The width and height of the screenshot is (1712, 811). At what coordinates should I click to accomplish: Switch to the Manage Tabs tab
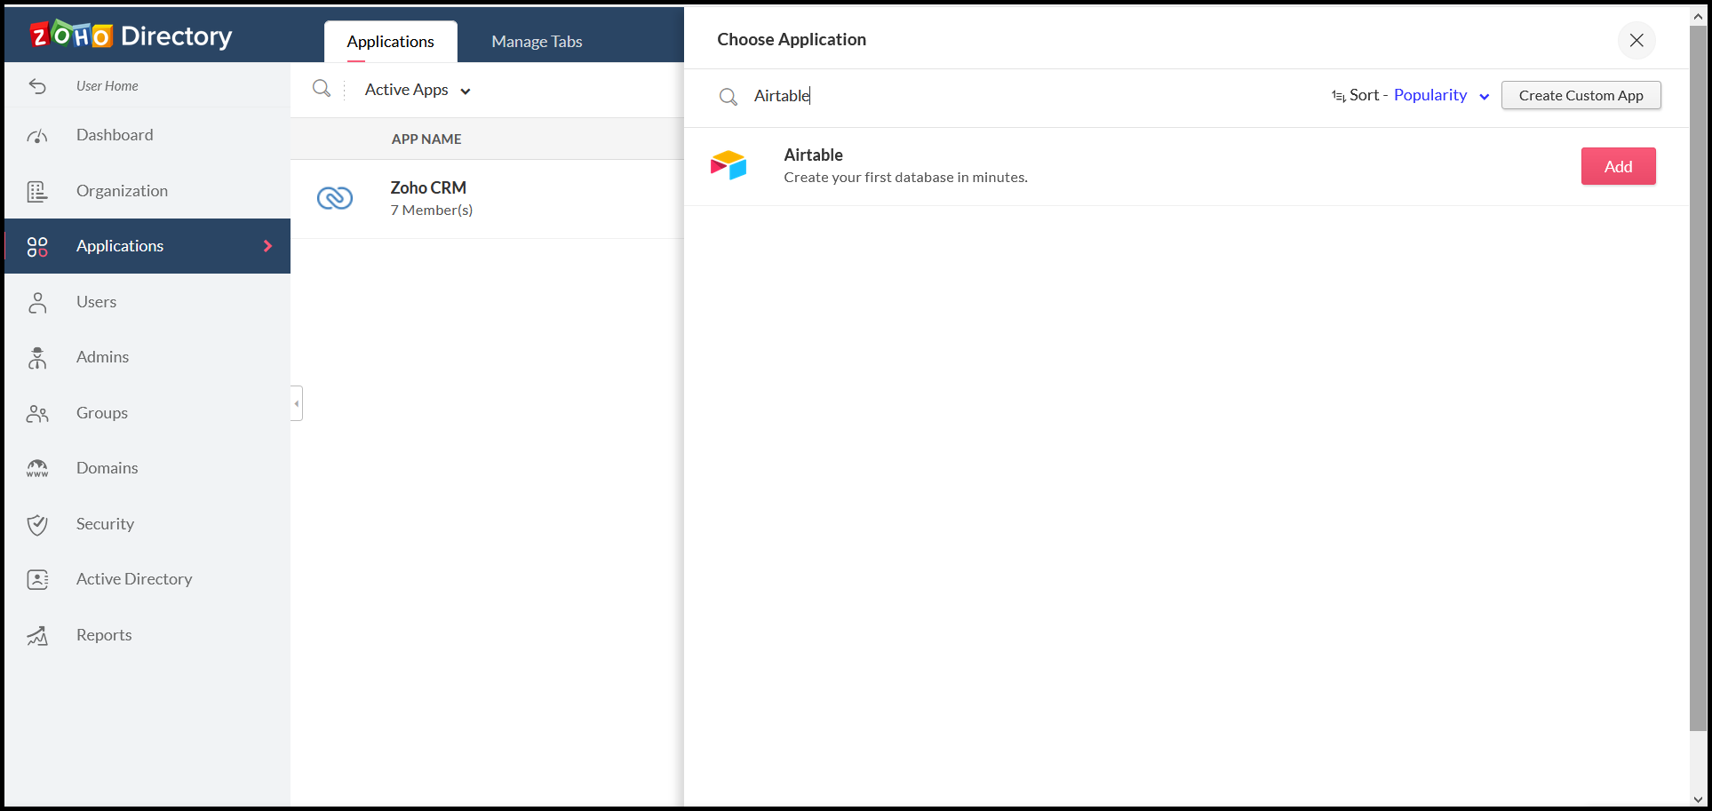536,41
